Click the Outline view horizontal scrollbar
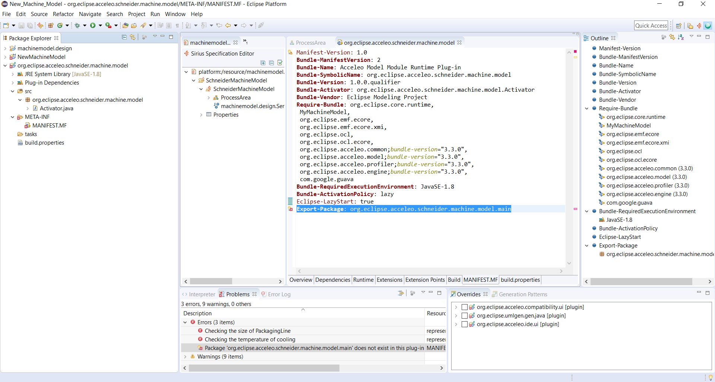The image size is (715, 382). (x=641, y=281)
